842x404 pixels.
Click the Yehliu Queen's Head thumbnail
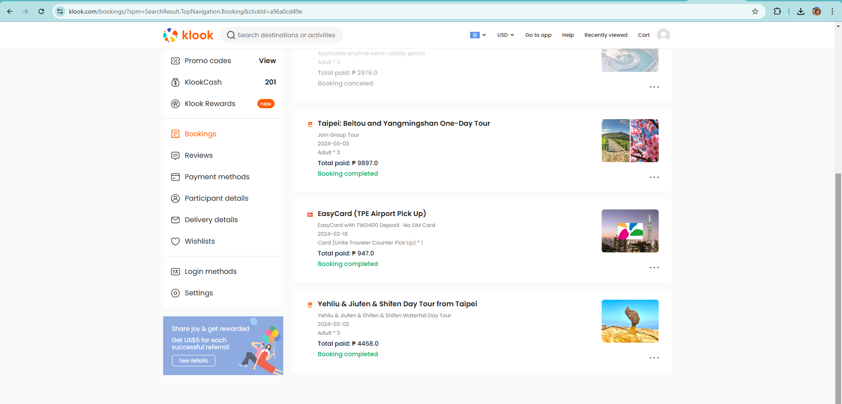click(630, 321)
